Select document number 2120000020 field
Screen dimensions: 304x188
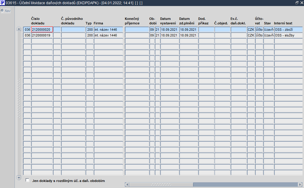[x=42, y=30]
